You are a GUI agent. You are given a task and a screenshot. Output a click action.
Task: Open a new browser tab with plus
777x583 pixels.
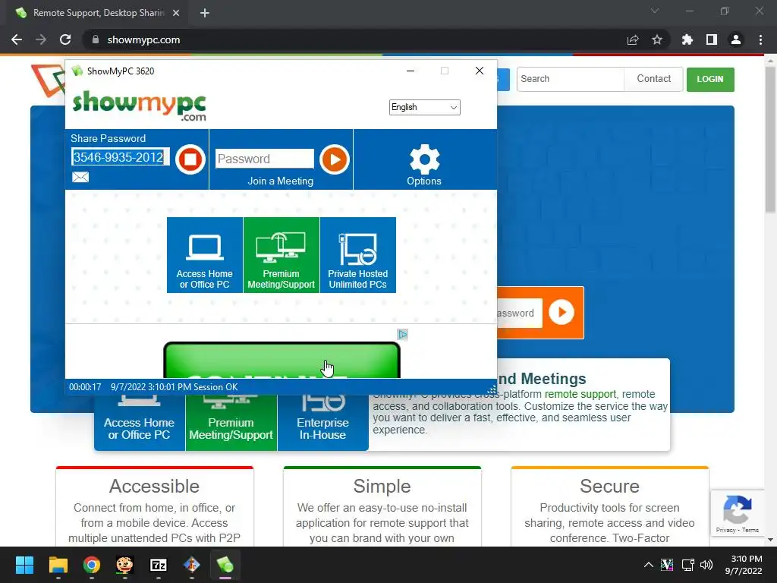coord(205,13)
